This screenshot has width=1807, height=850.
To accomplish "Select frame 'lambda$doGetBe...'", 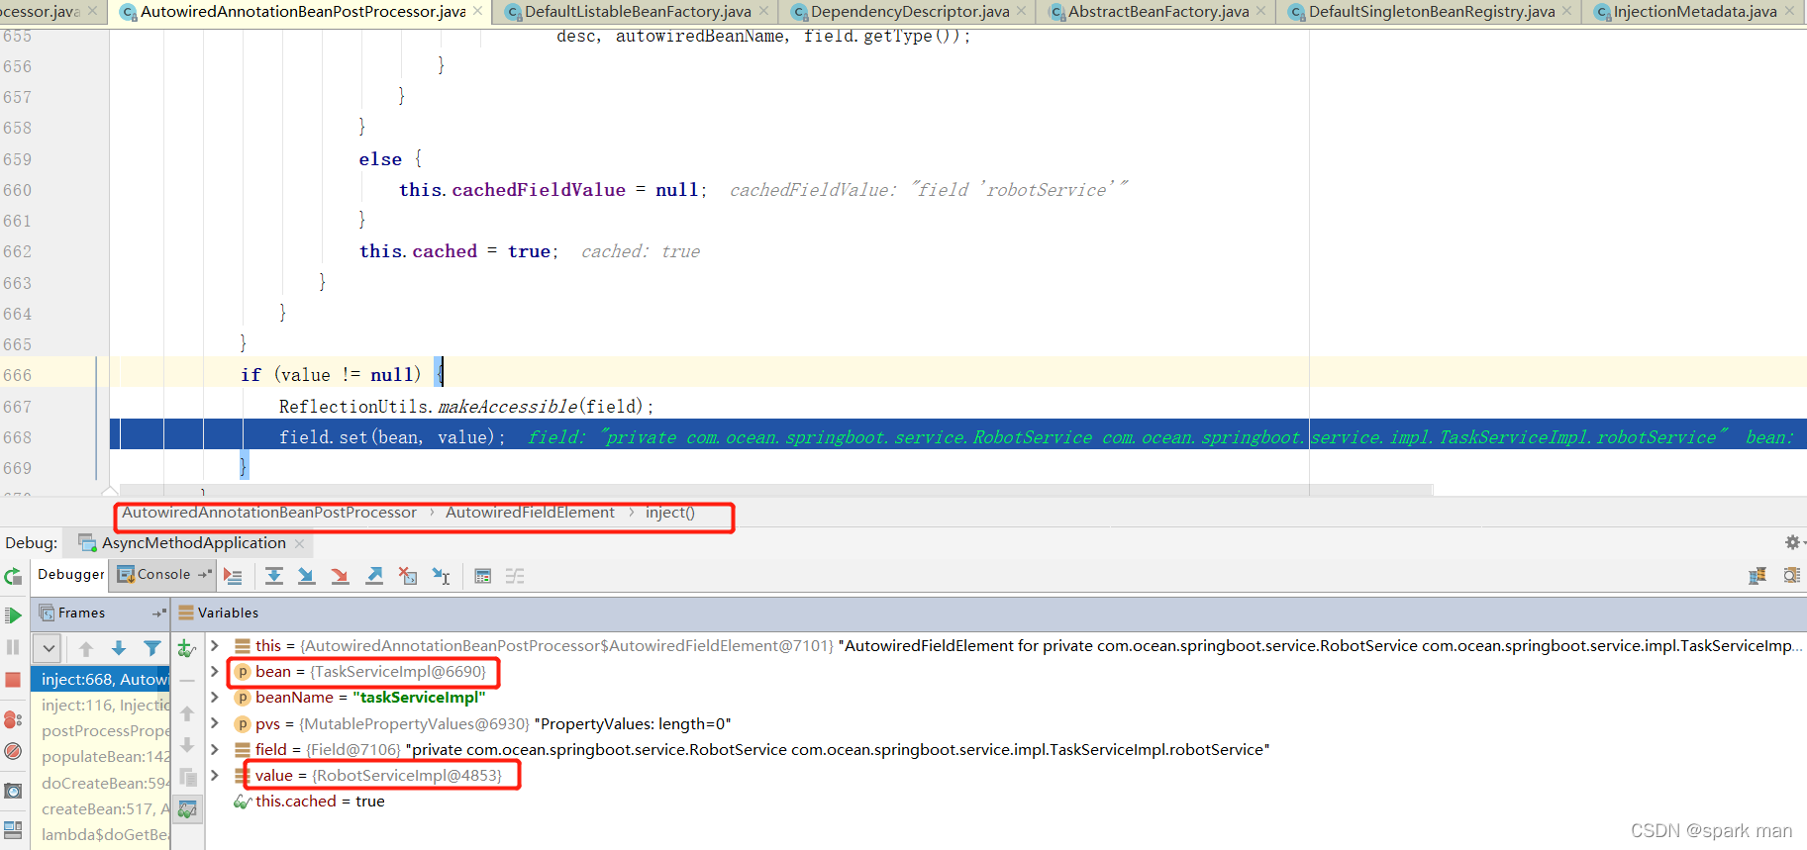I will click(100, 834).
